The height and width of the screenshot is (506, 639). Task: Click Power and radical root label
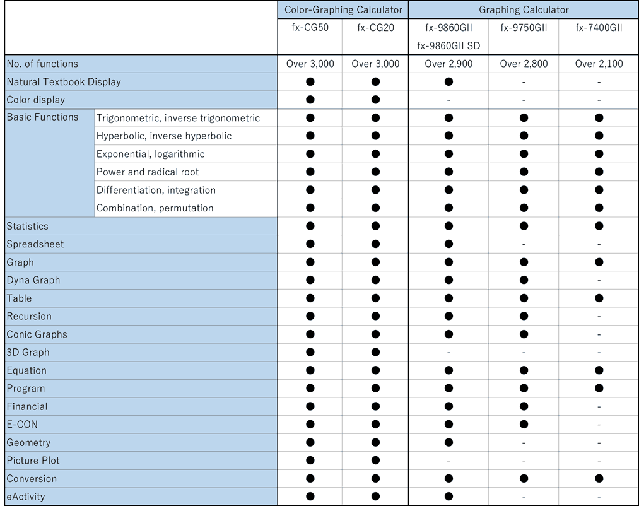pyautogui.click(x=148, y=172)
